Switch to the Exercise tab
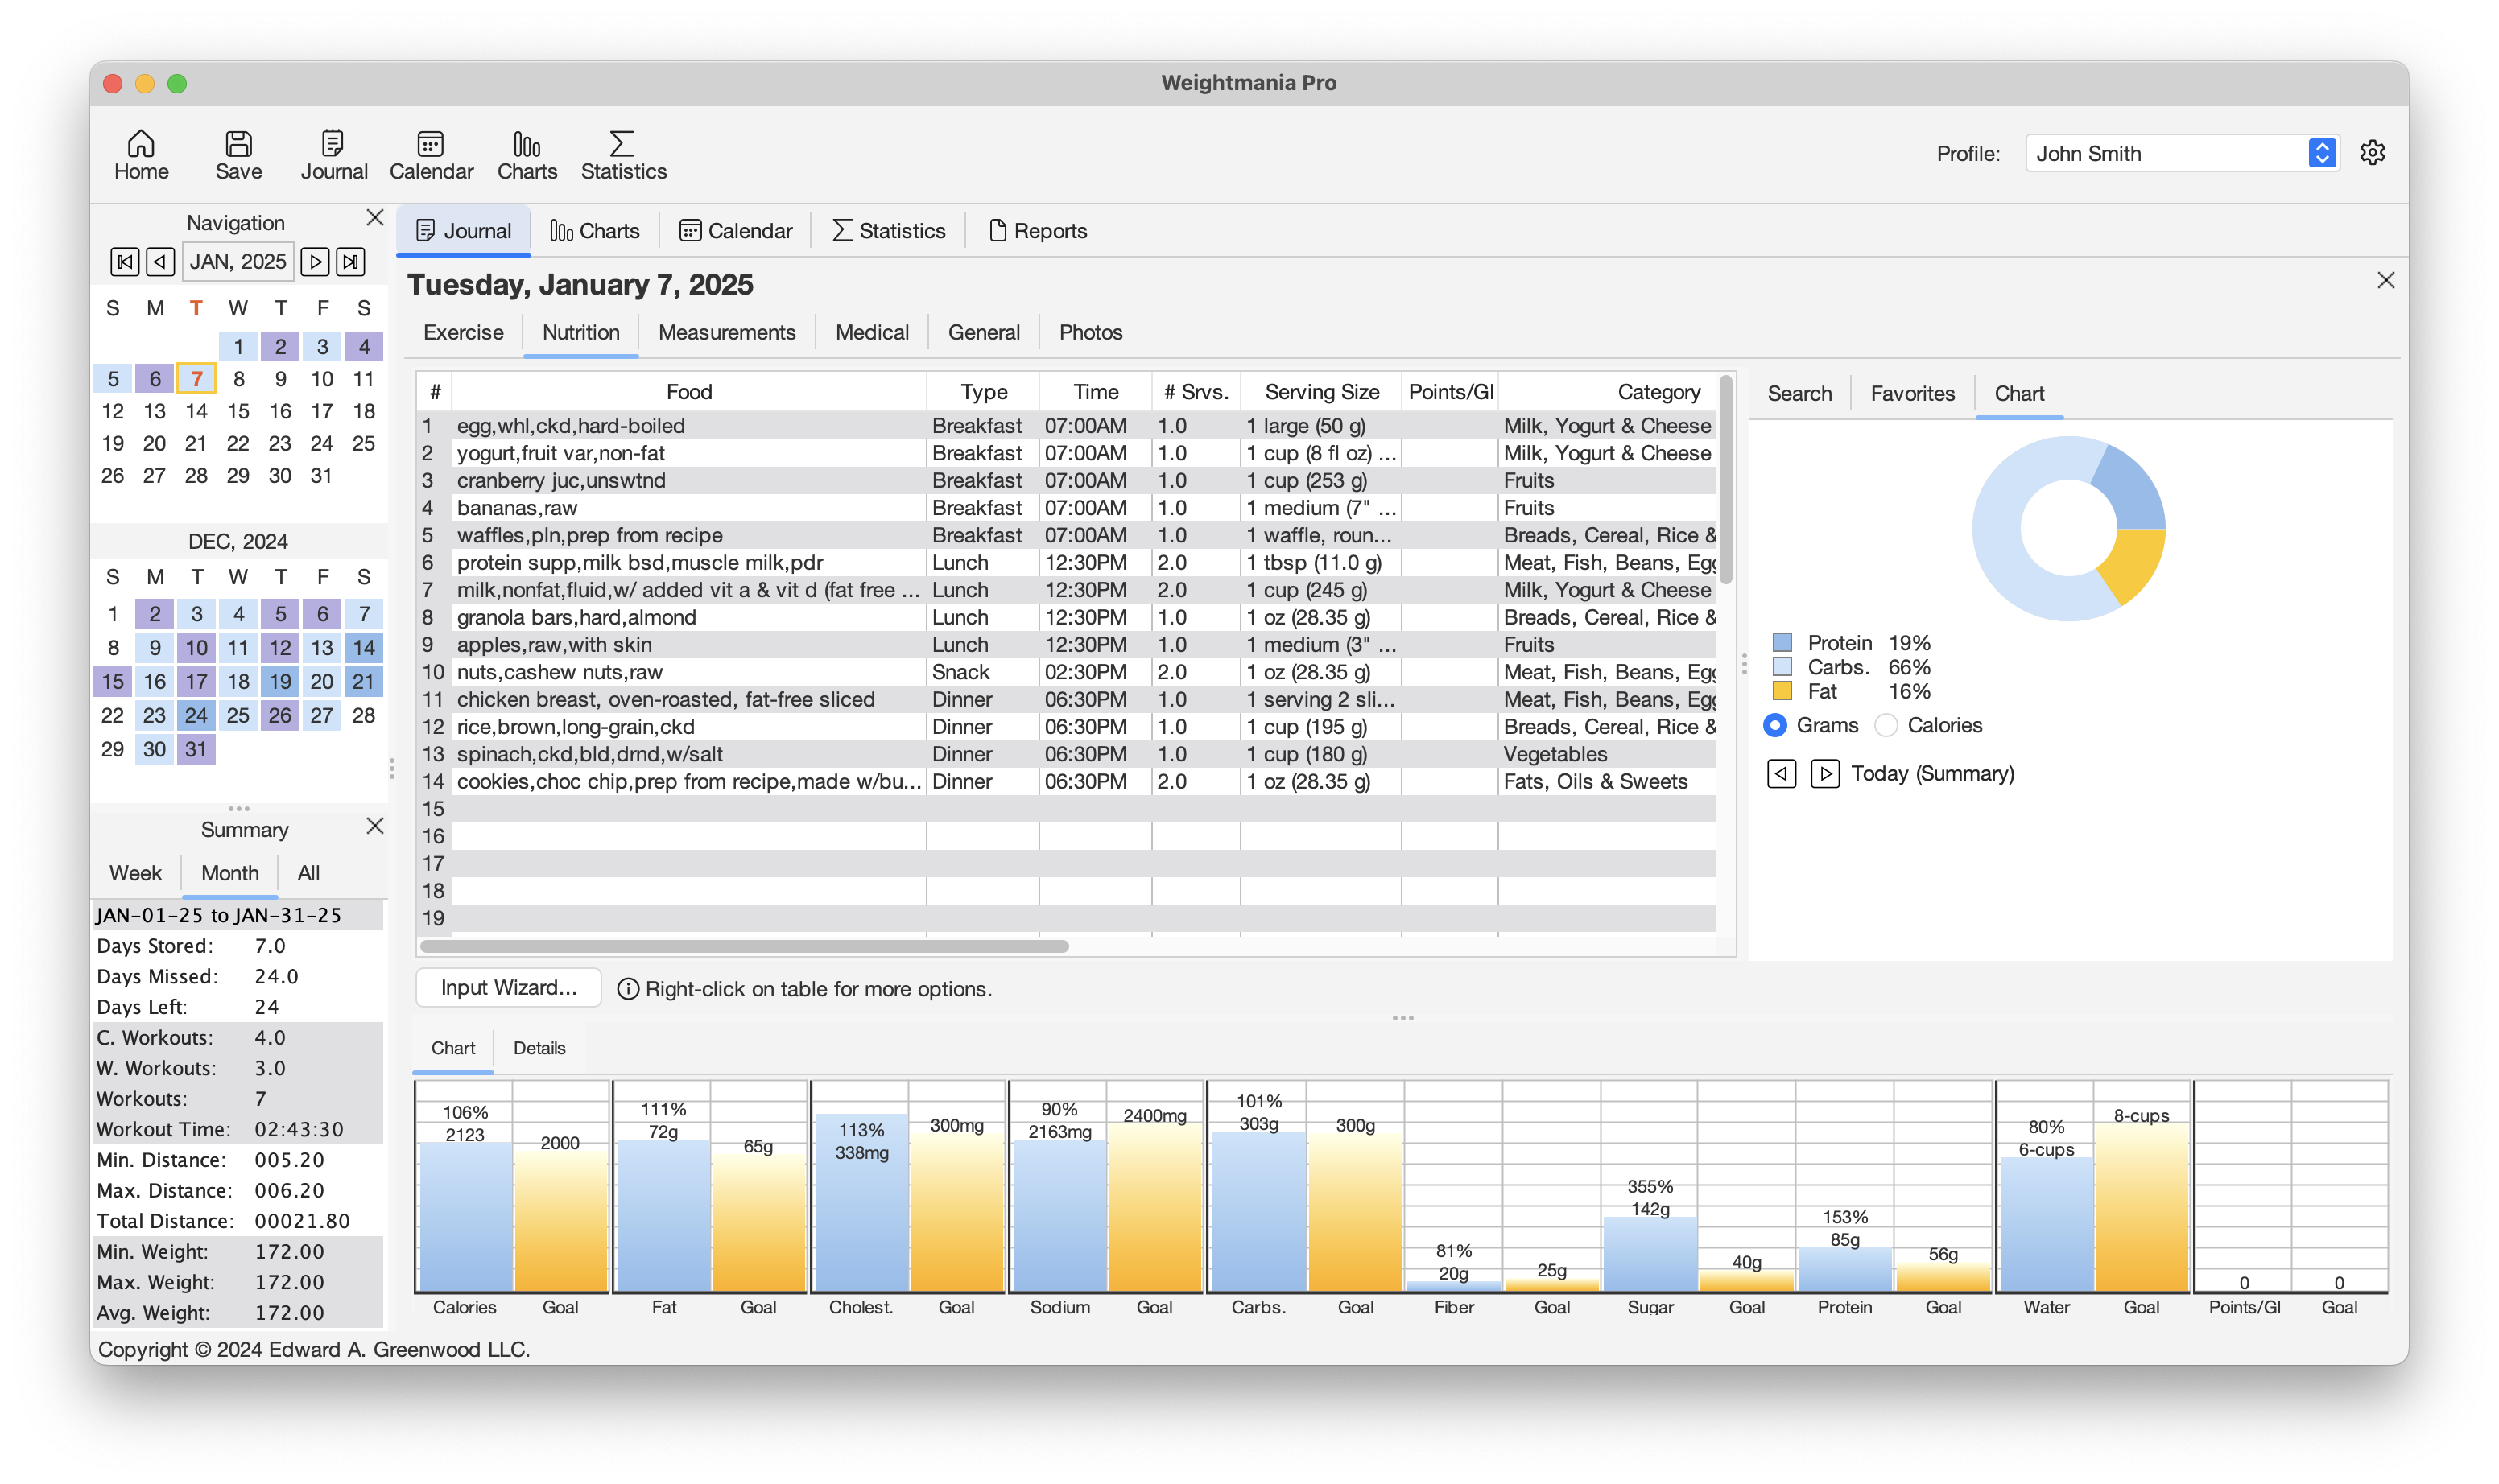The width and height of the screenshot is (2499, 1484). pyautogui.click(x=461, y=331)
